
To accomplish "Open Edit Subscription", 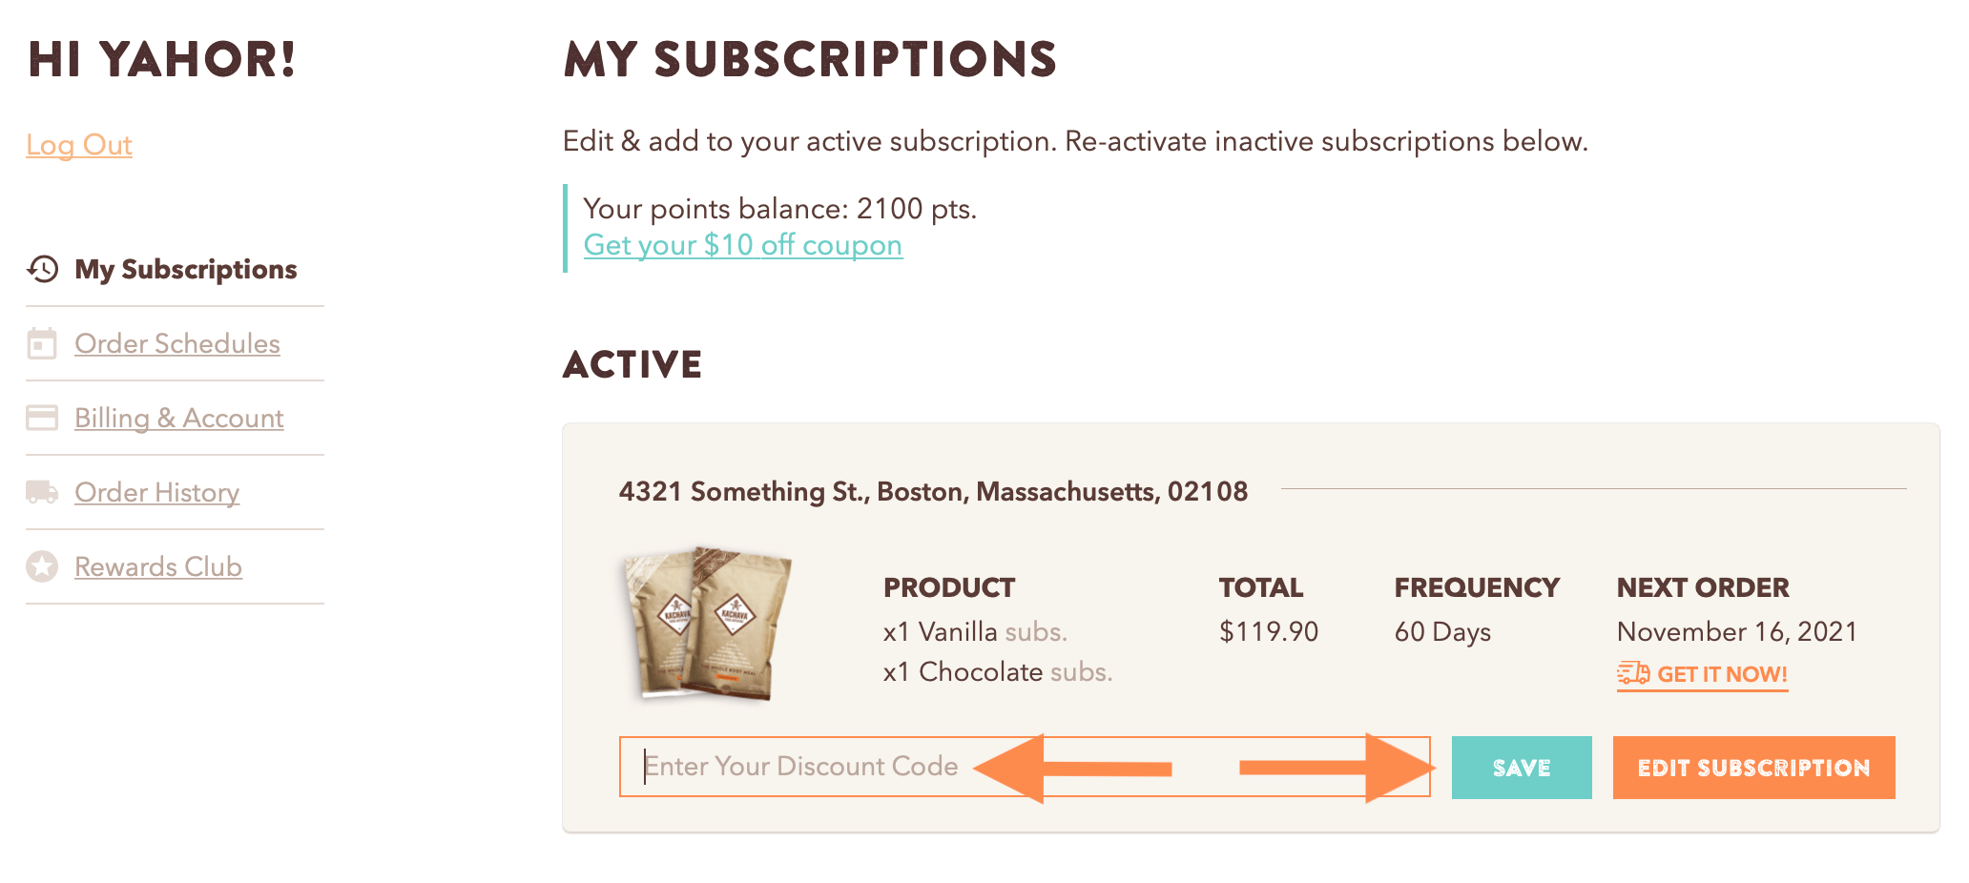I will pyautogui.click(x=1753, y=767).
